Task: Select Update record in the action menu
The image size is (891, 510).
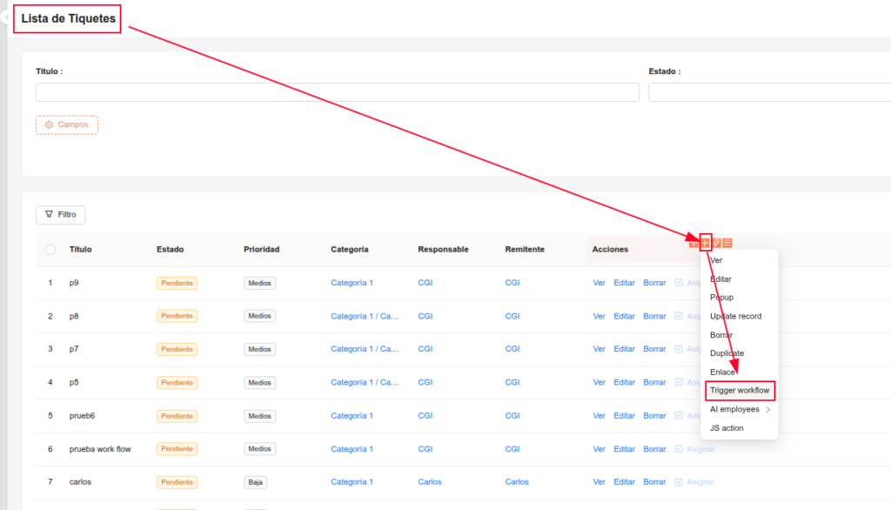Action: tap(735, 316)
